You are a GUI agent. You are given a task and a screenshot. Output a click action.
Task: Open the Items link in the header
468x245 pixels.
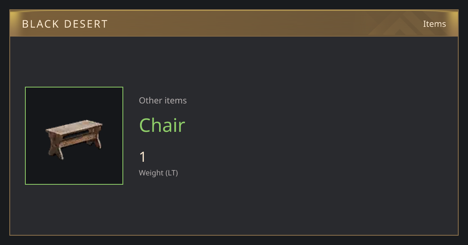tap(434, 24)
